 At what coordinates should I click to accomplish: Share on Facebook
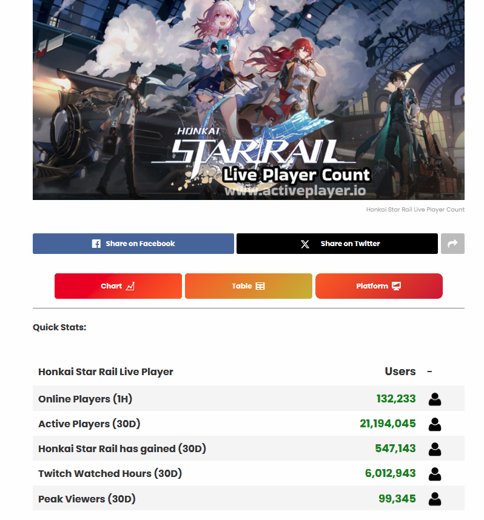pyautogui.click(x=133, y=244)
